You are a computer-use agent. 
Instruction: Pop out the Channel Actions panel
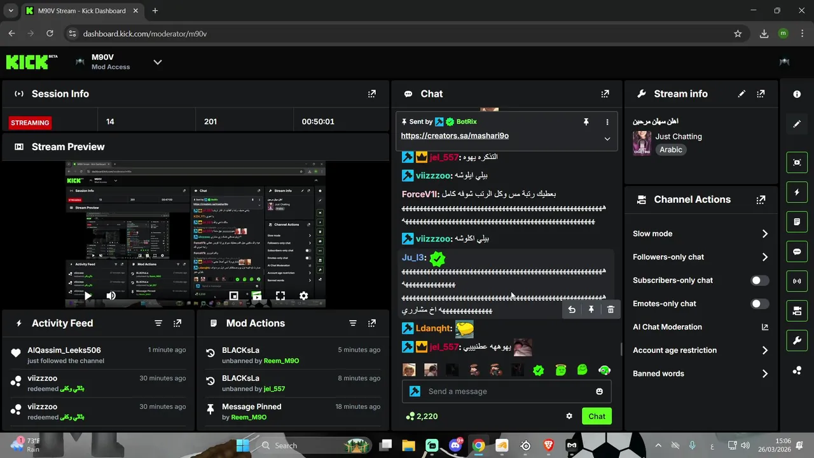pos(761,199)
